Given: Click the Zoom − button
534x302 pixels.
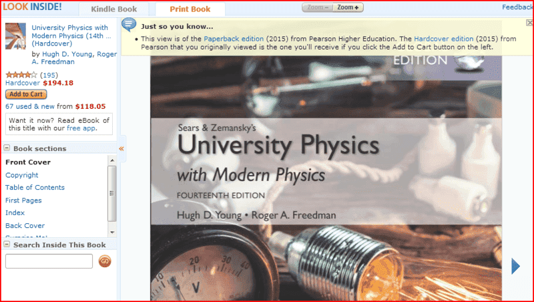Looking at the screenshot, I should point(318,7).
